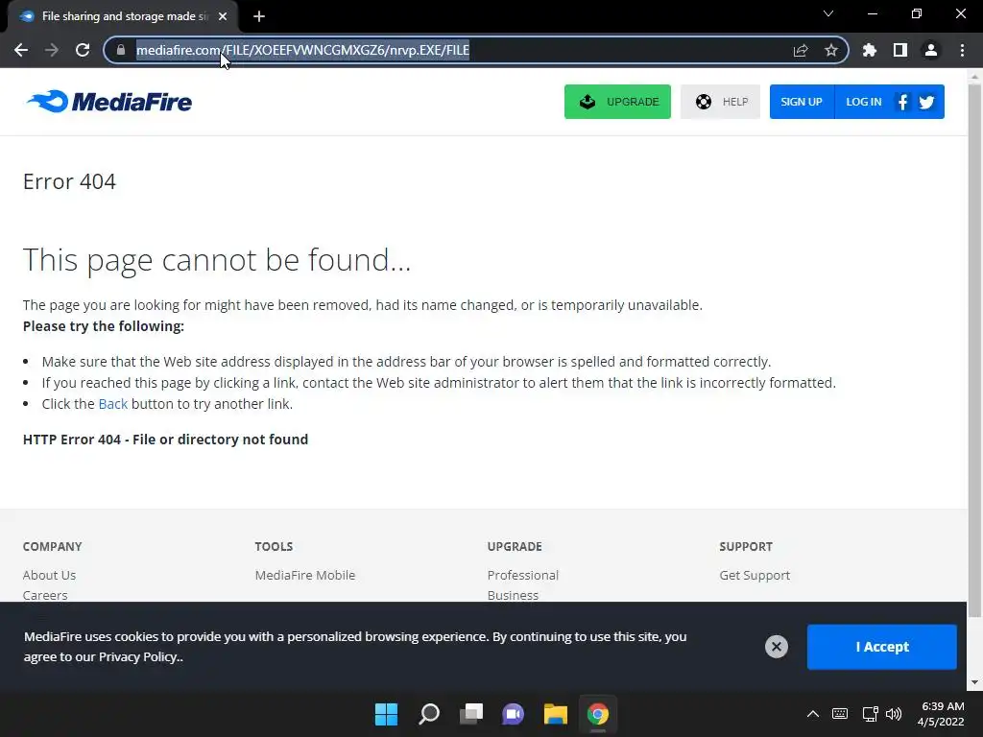Open a new tab with the plus button

coord(259,16)
